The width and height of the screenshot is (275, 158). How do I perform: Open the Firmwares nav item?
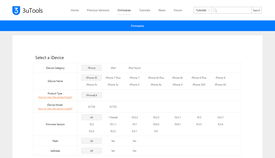[x=124, y=10]
